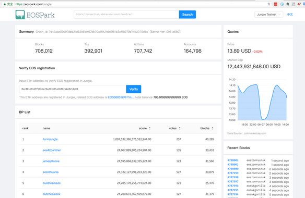Click the Accounts count 164,798

pos(193,51)
